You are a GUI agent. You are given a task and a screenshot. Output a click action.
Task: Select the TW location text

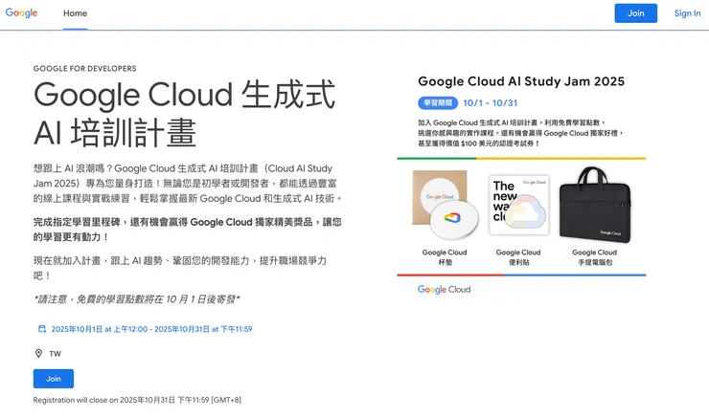[56, 354]
